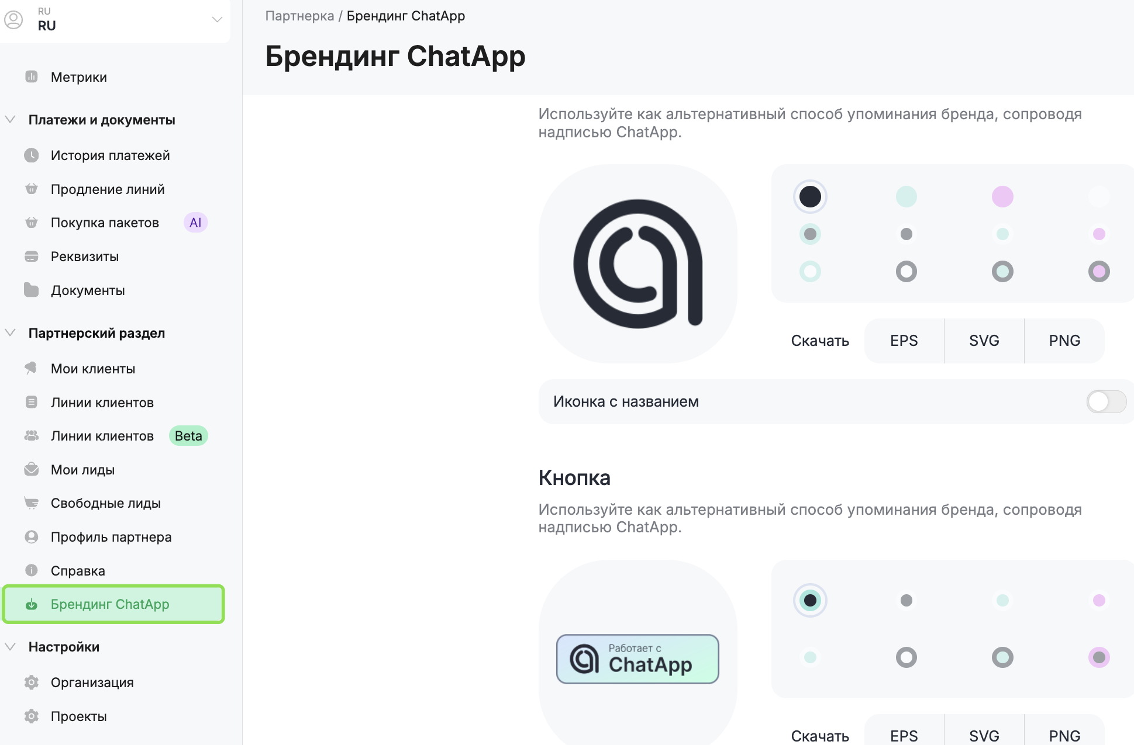Click the Свободные лиды cart icon
Image resolution: width=1134 pixels, height=745 pixels.
(32, 503)
